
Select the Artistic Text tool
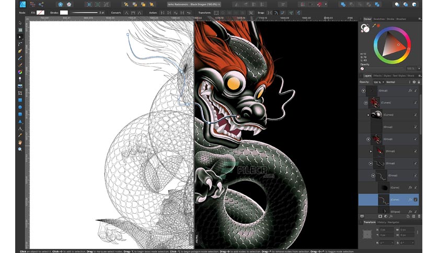[20, 128]
